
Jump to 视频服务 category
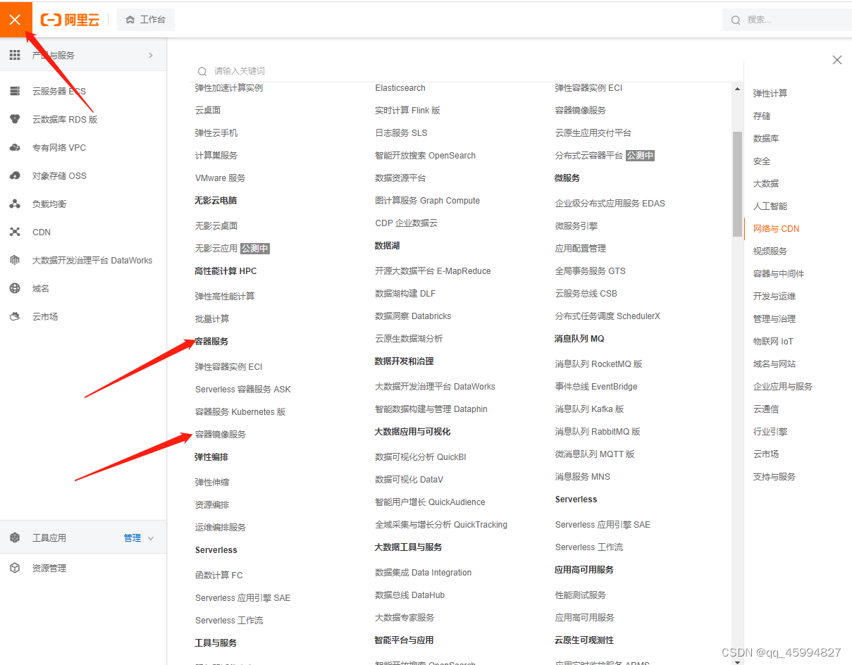[770, 251]
